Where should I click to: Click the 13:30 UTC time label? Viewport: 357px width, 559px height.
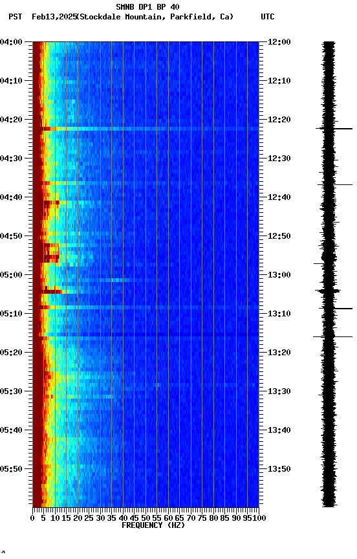click(279, 391)
